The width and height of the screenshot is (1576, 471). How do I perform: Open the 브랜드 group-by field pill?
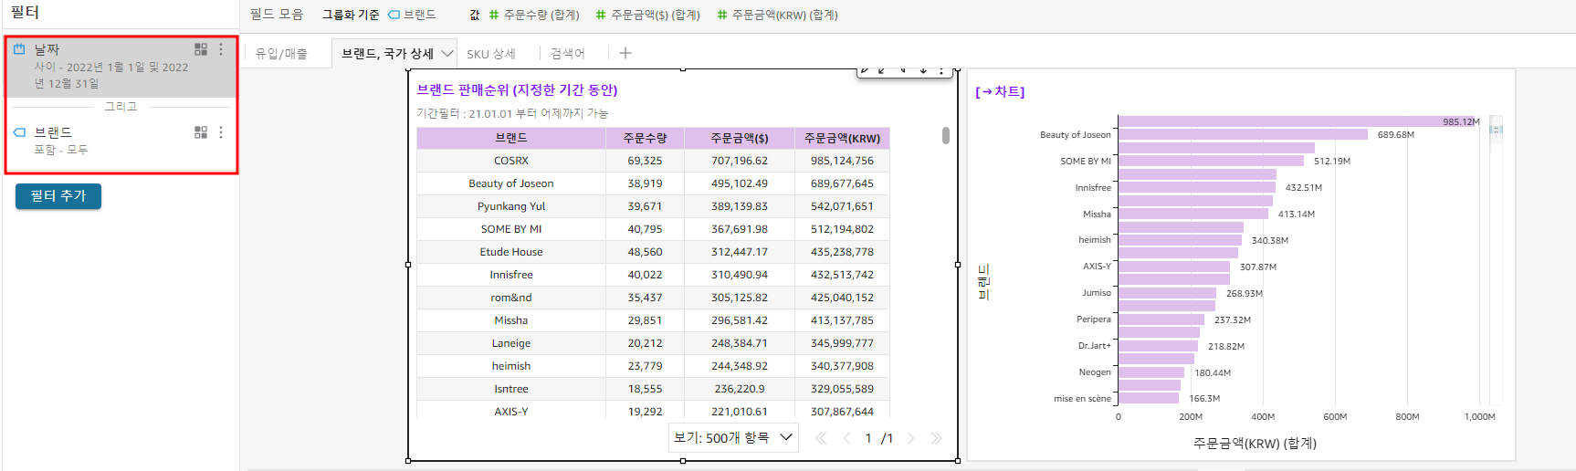412,15
